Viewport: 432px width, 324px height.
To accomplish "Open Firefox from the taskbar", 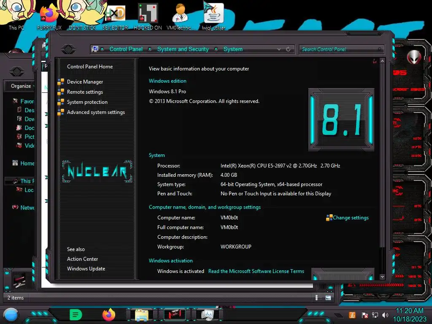I will [x=108, y=315].
